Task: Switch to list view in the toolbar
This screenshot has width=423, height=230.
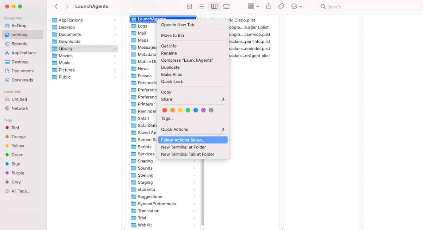Action: pos(201,6)
